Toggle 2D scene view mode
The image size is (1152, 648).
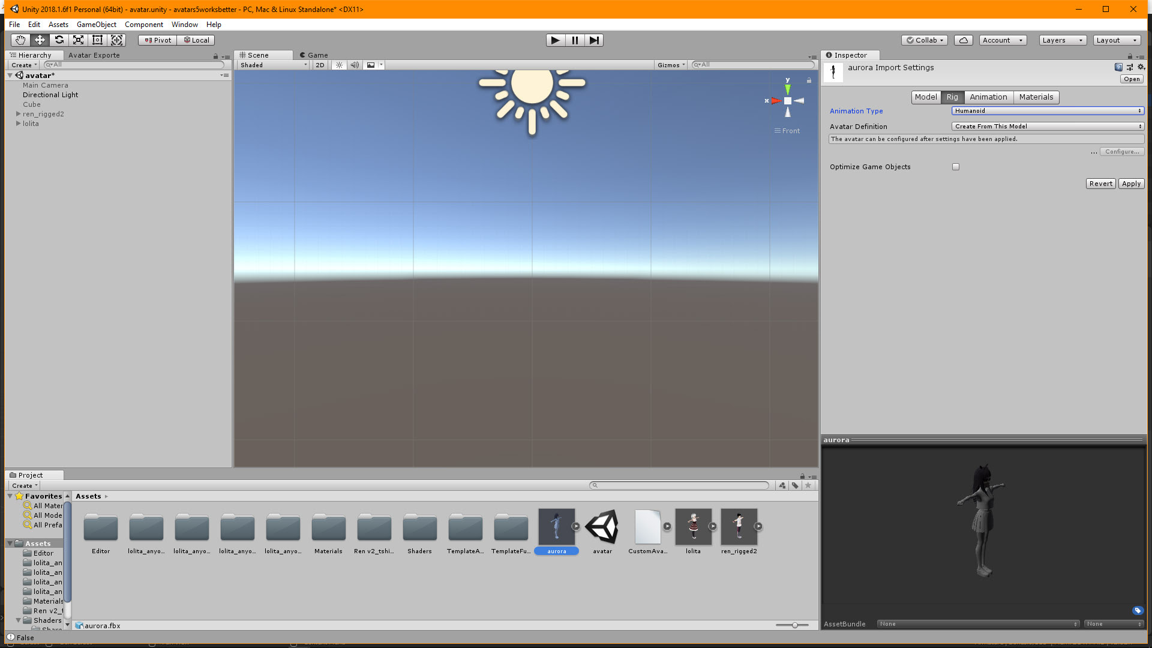coord(320,65)
